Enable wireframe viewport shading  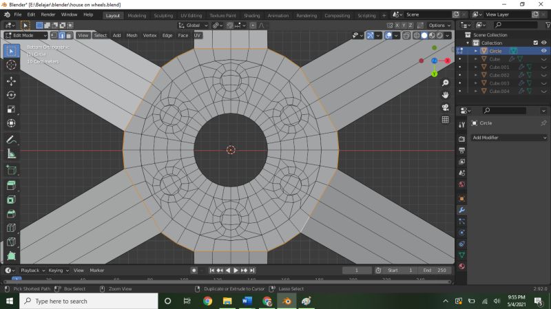click(x=417, y=36)
